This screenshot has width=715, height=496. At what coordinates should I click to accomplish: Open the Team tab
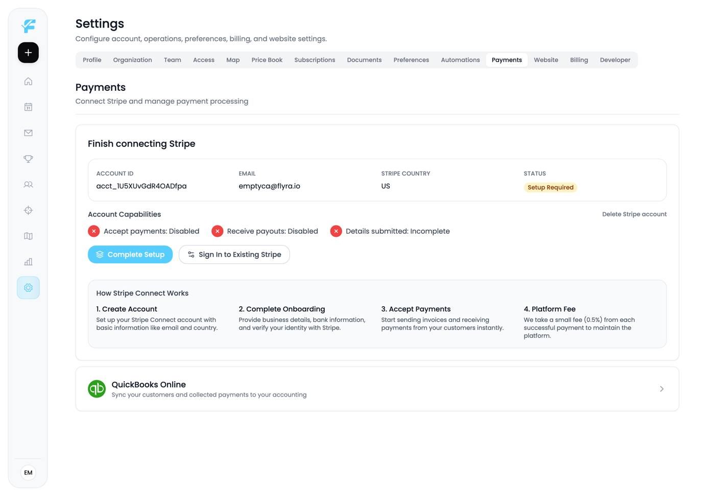click(173, 60)
